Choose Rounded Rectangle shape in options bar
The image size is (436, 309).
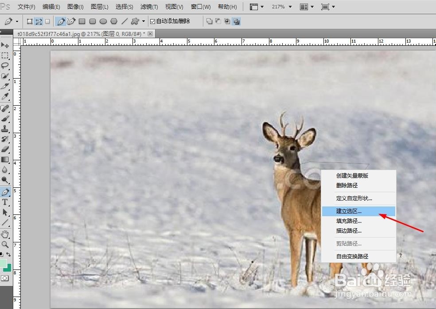click(x=93, y=21)
